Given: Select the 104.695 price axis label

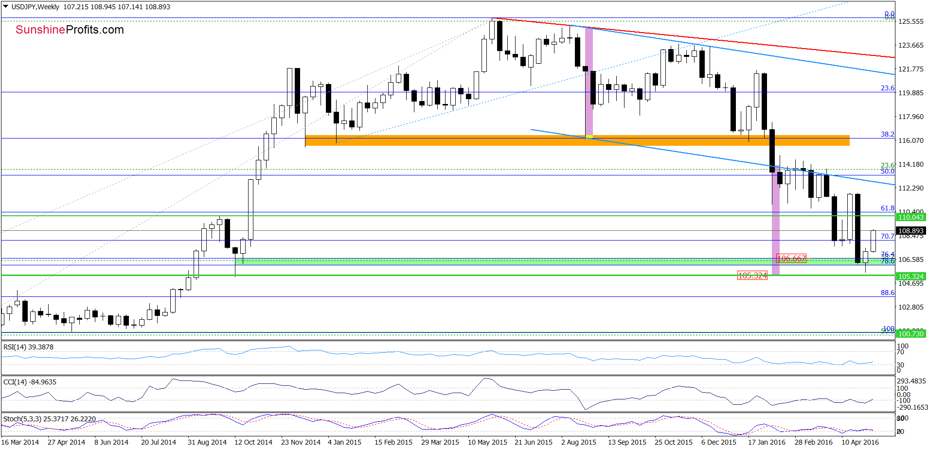Looking at the screenshot, I should click(910, 283).
